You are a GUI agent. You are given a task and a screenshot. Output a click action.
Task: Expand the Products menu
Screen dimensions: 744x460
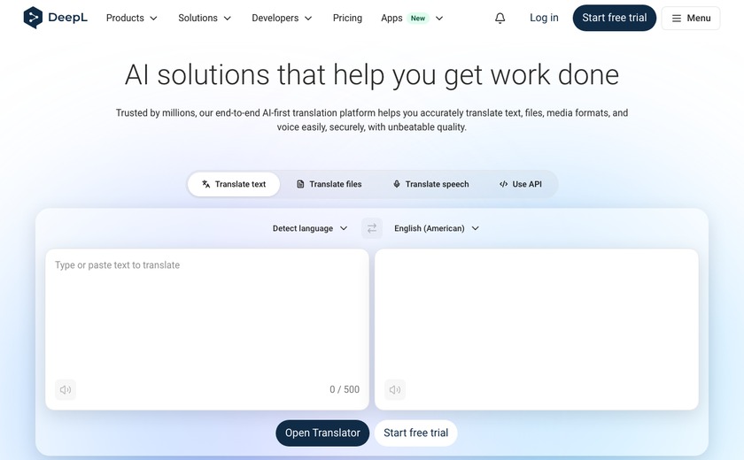131,18
